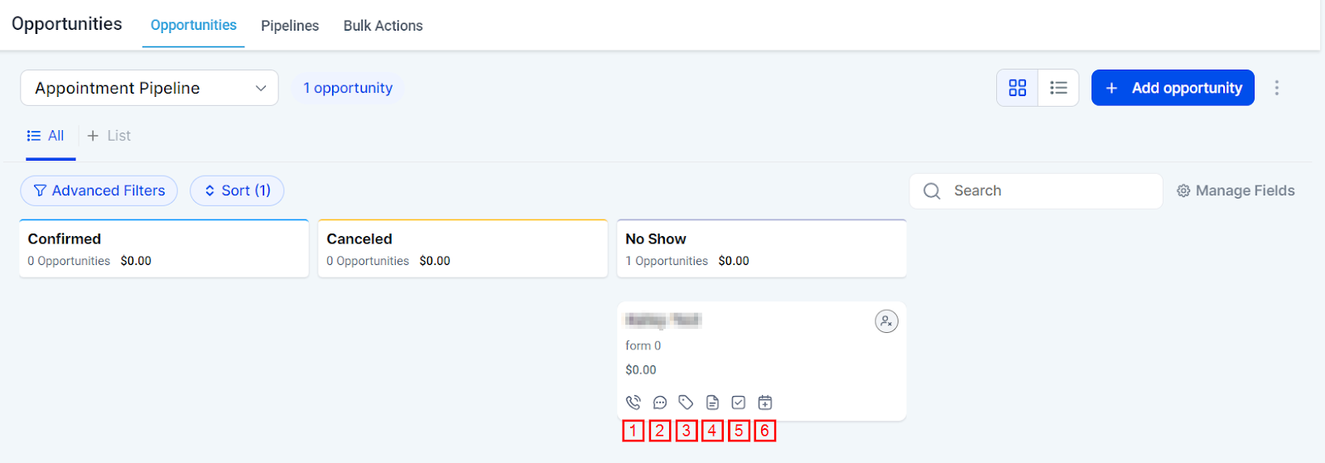Image resolution: width=1325 pixels, height=463 pixels.
Task: Open the Bulk Actions tab
Action: [x=383, y=26]
